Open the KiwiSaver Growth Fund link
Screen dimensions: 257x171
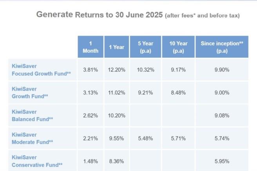29,92
